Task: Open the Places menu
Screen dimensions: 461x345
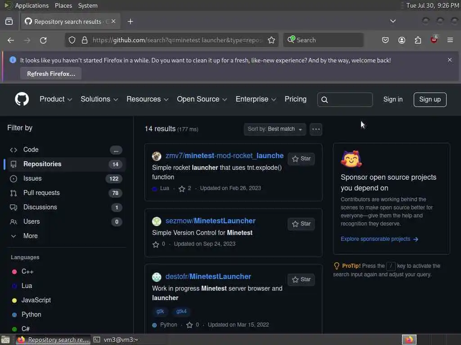Action: click(63, 5)
